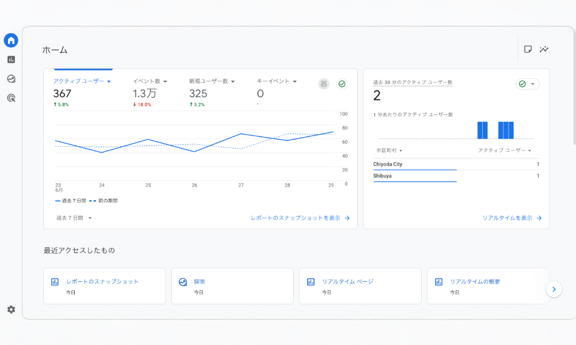Click the Insights sparkline icon top right

click(544, 50)
